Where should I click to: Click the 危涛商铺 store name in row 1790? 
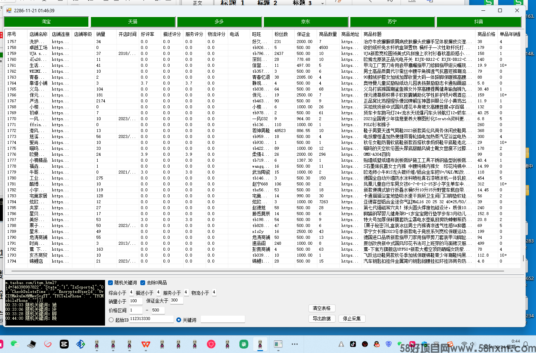click(38, 237)
